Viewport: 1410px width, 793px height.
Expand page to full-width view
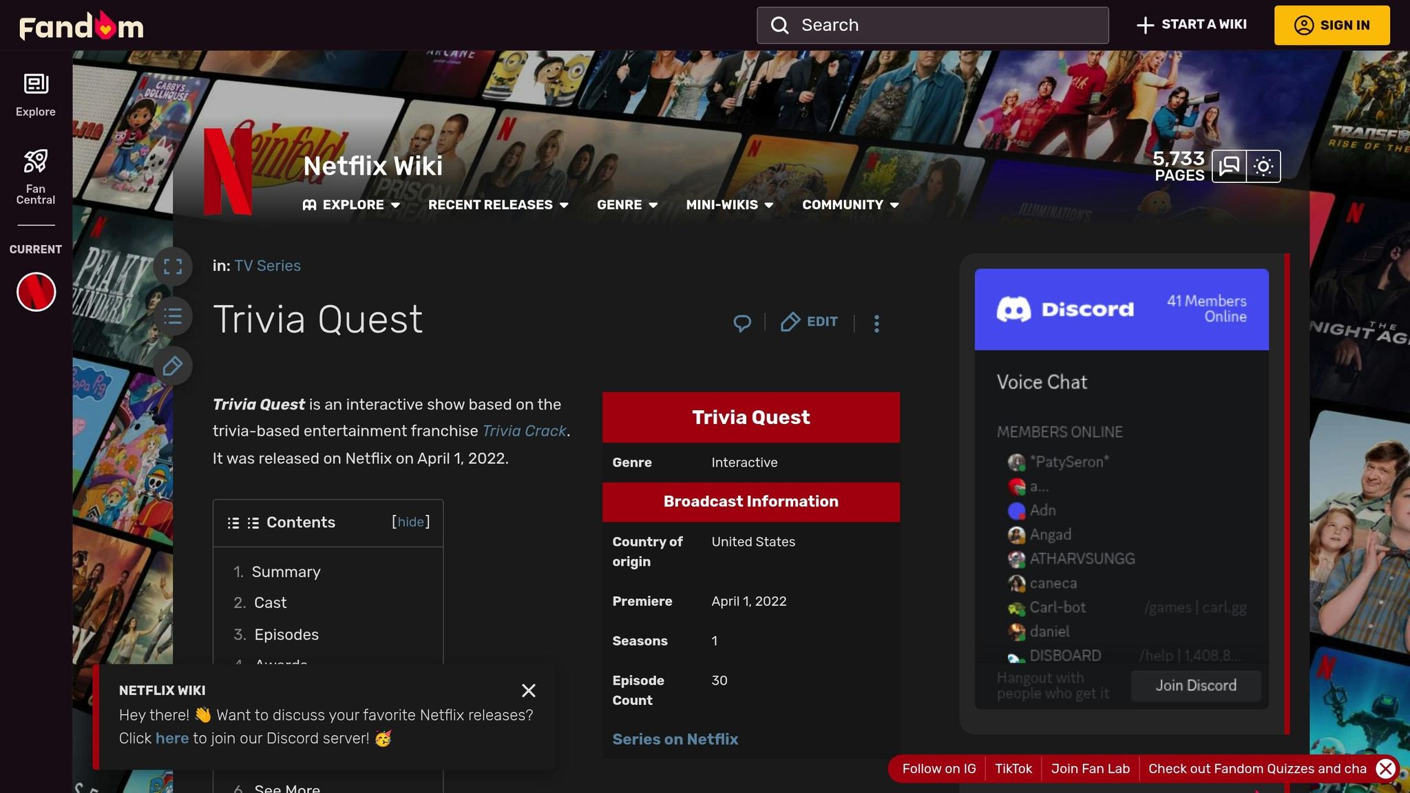[x=173, y=266]
